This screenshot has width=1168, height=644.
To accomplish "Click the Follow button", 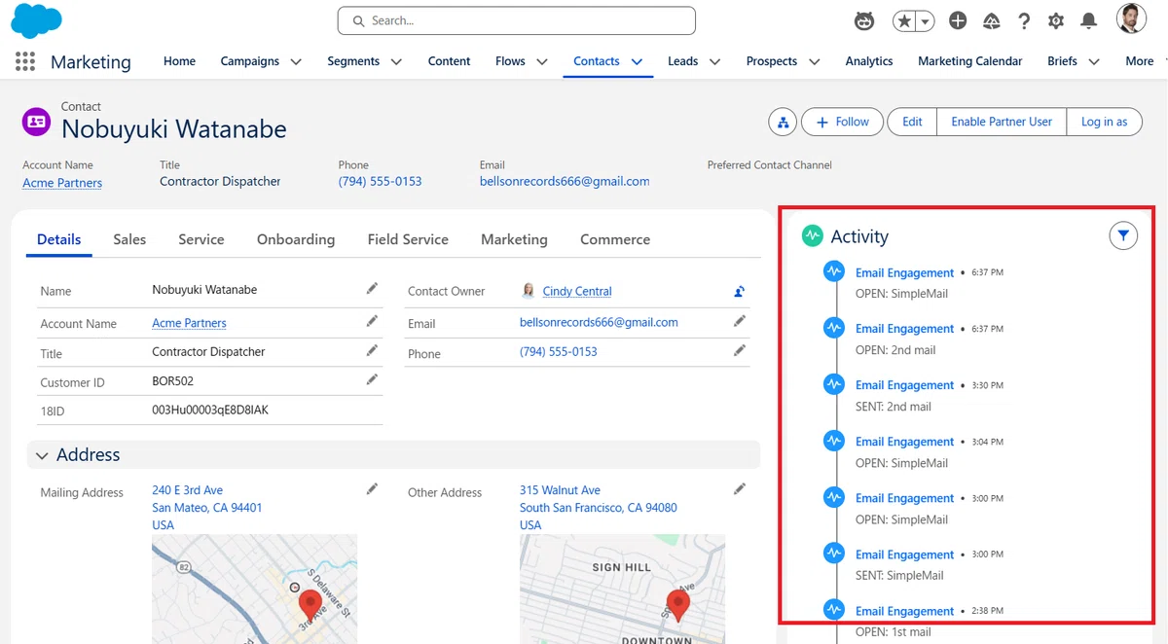I will pos(842,122).
